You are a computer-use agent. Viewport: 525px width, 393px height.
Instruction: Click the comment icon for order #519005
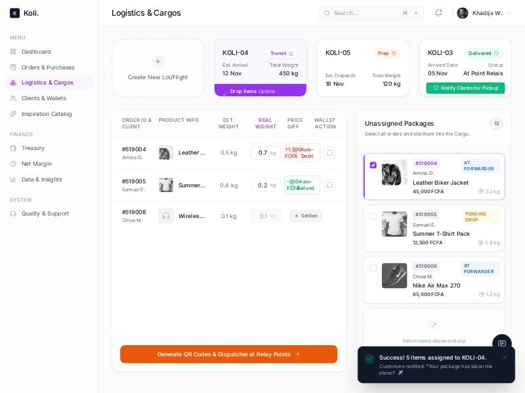[329, 185]
